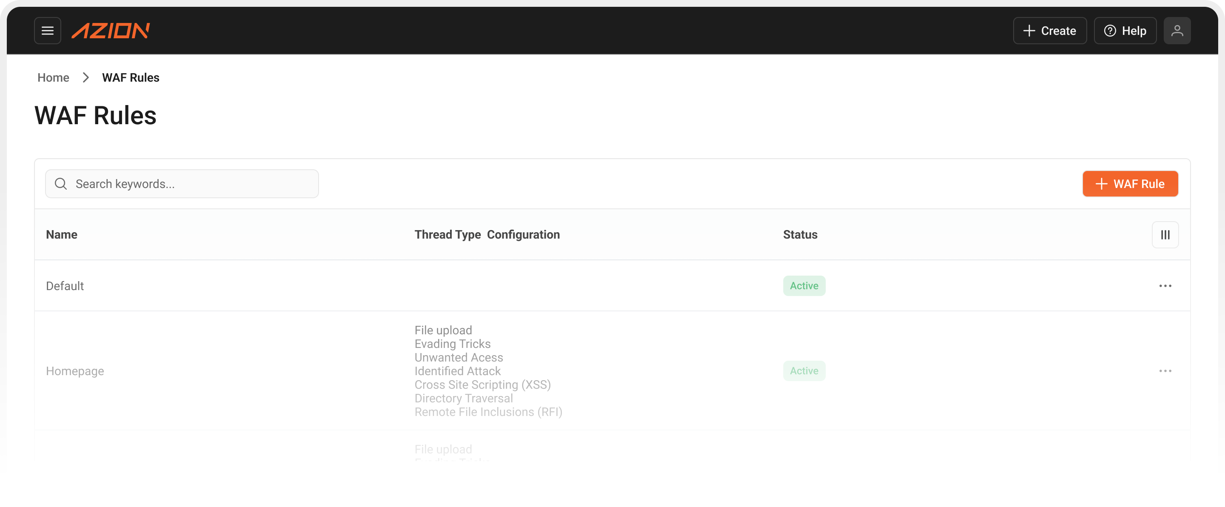Click the WAF Rules breadcrumb
The height and width of the screenshot is (507, 1225).
tap(131, 77)
